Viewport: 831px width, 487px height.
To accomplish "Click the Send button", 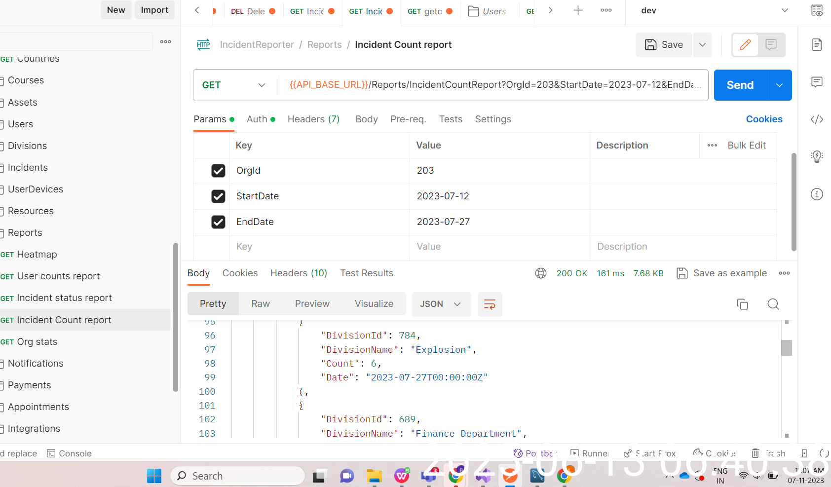I will click(x=740, y=85).
